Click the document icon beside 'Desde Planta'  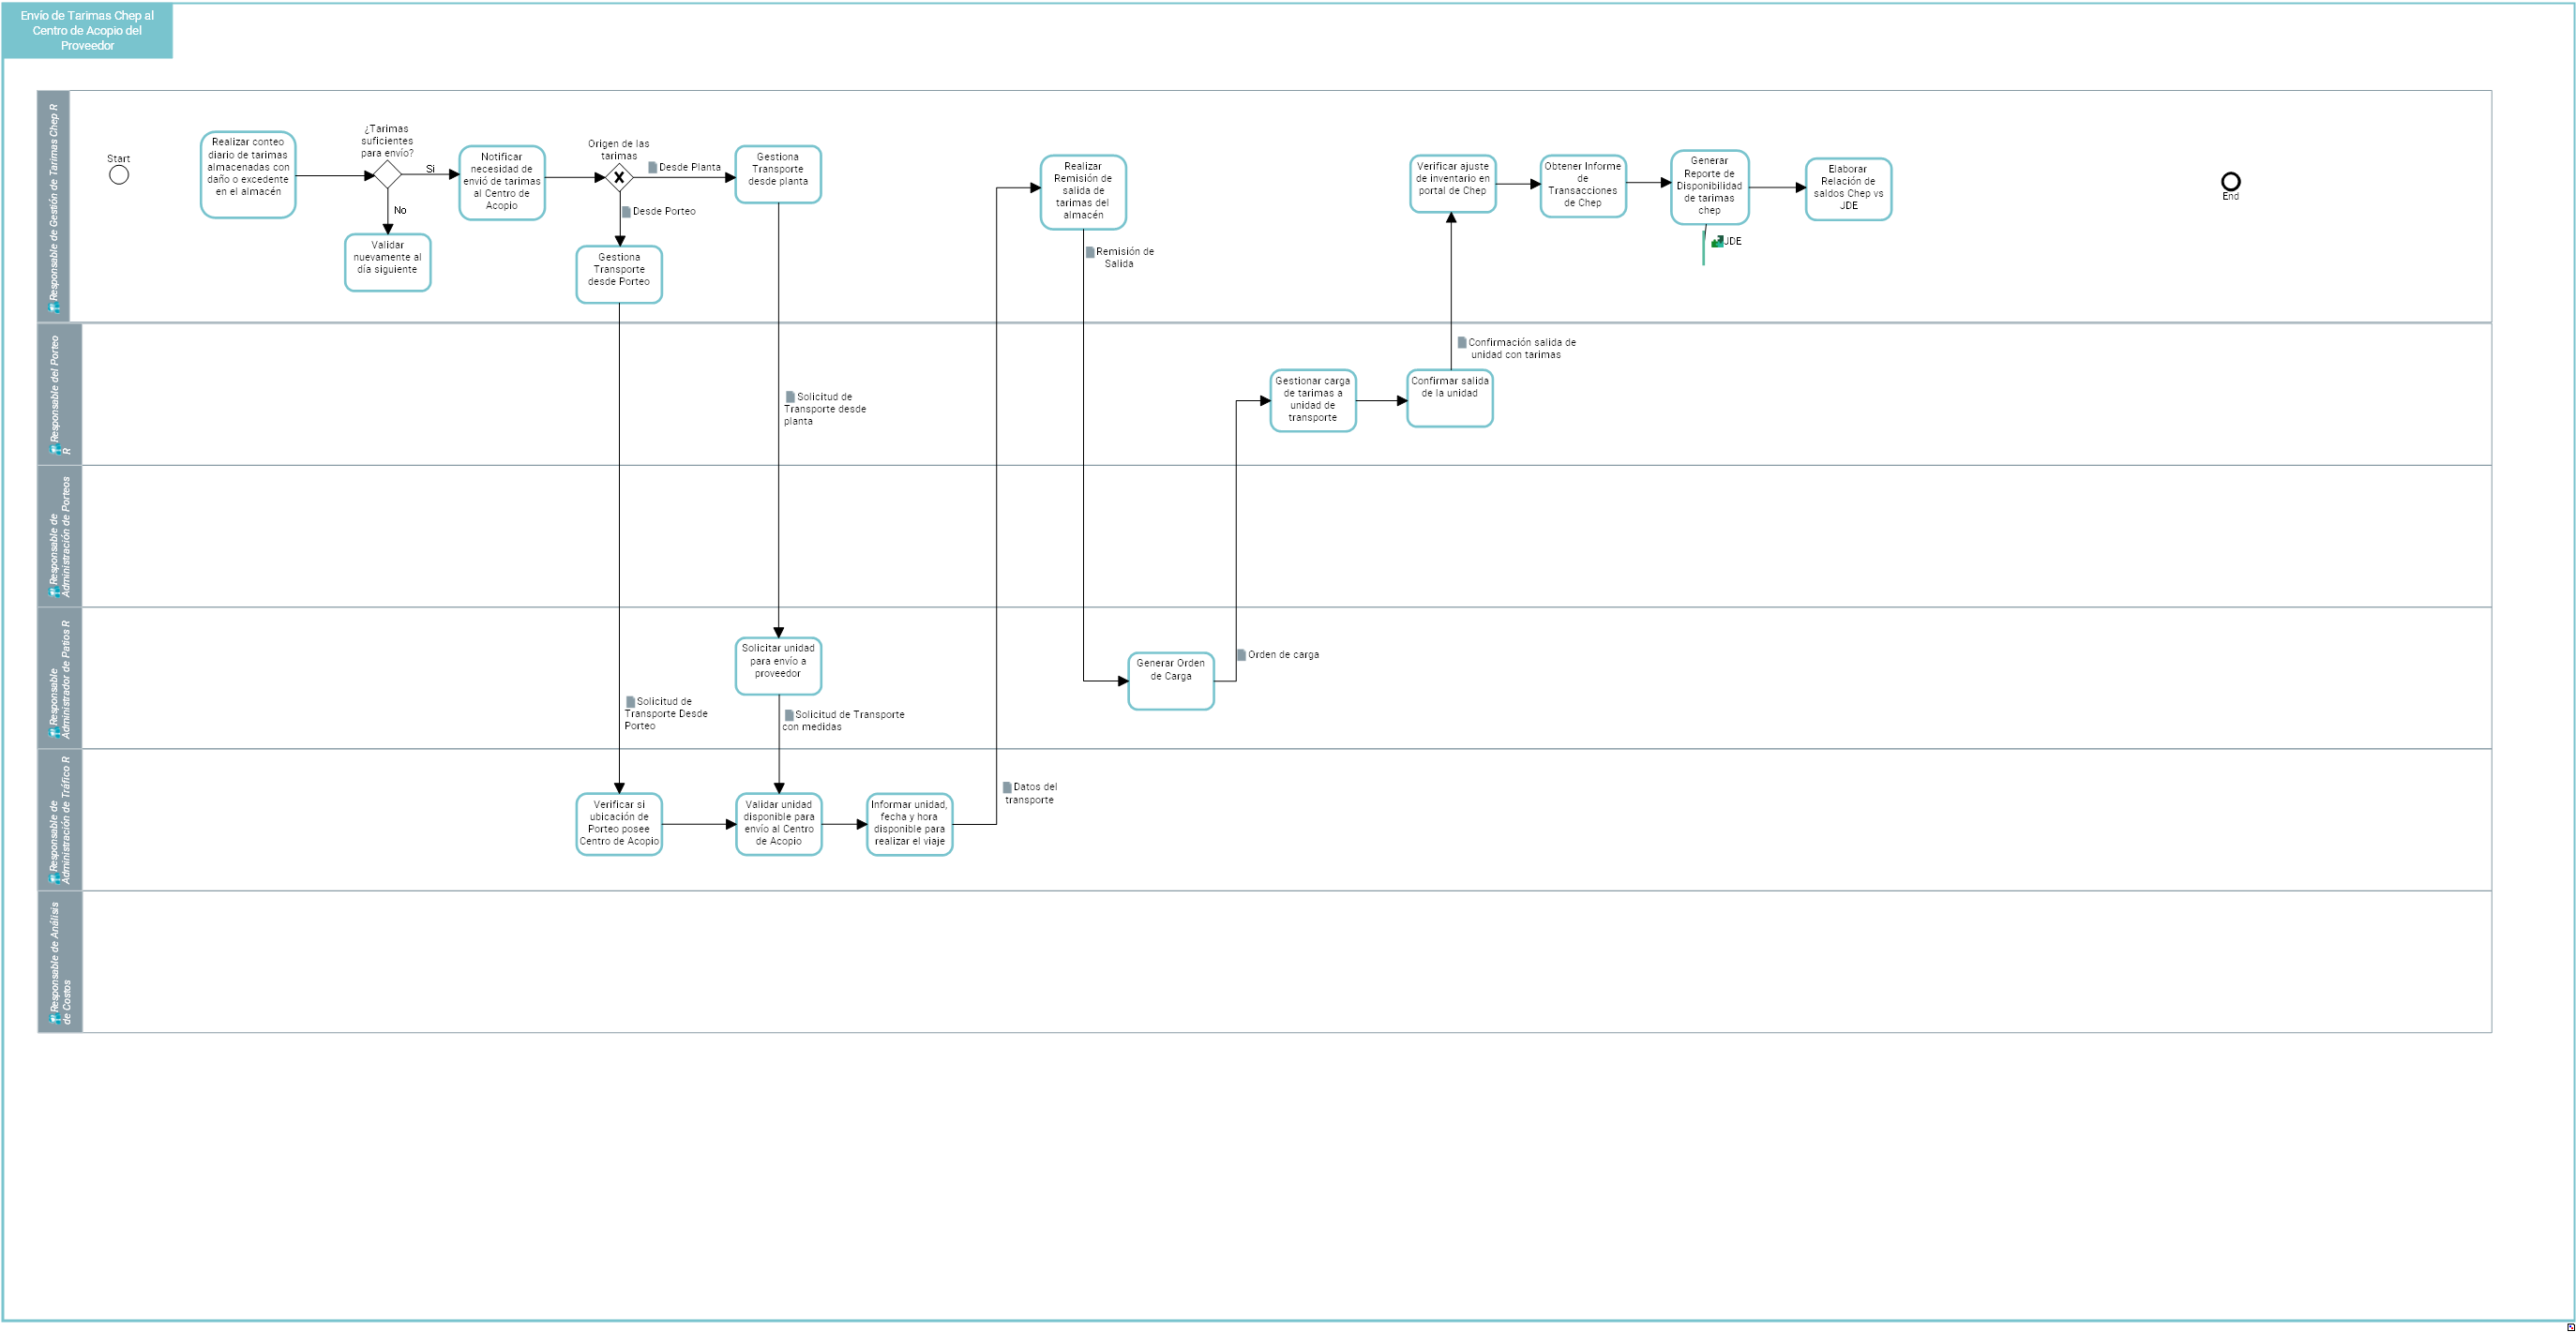[x=652, y=168]
